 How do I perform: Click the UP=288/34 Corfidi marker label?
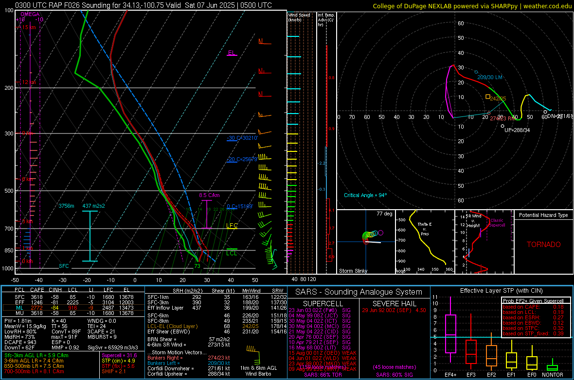point(517,130)
